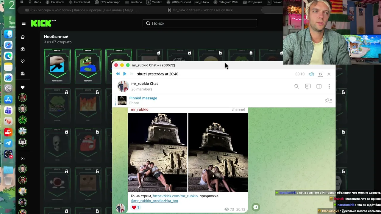Open Finder from the Dock
Screen dimensions: 381x214
point(8,34)
